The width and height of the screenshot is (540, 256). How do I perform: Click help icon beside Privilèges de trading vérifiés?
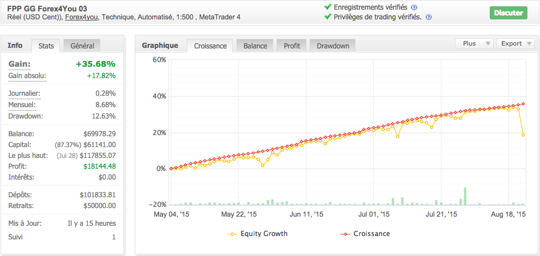coord(428,17)
